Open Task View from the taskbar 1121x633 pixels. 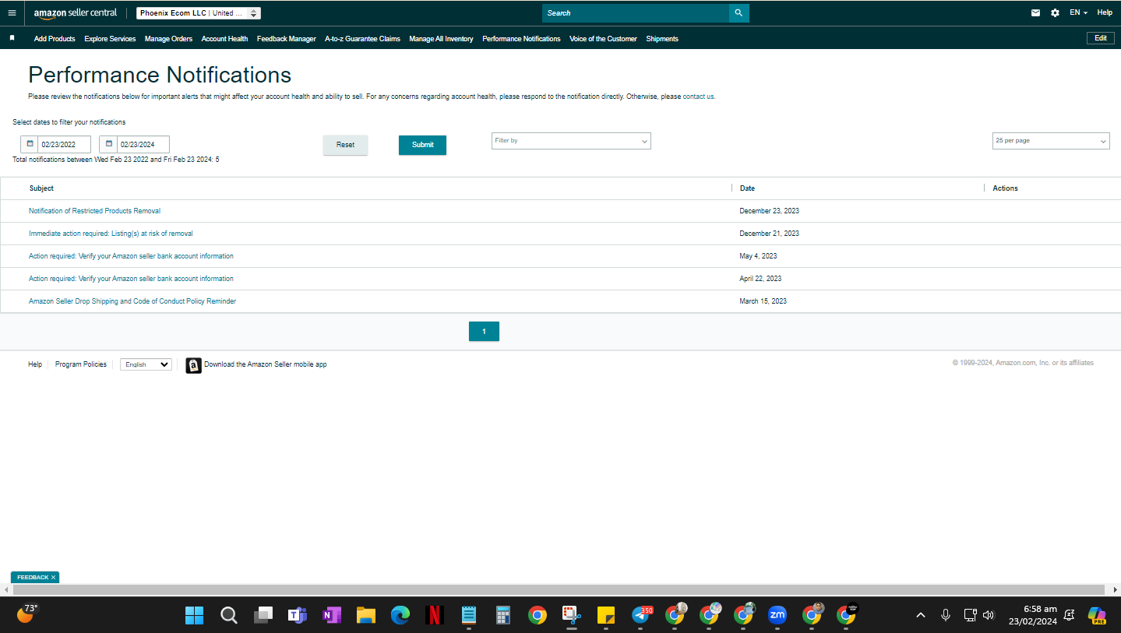coord(263,615)
